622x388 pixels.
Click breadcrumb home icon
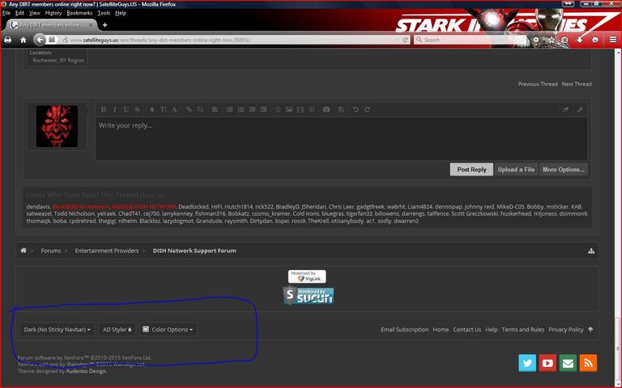coord(23,251)
